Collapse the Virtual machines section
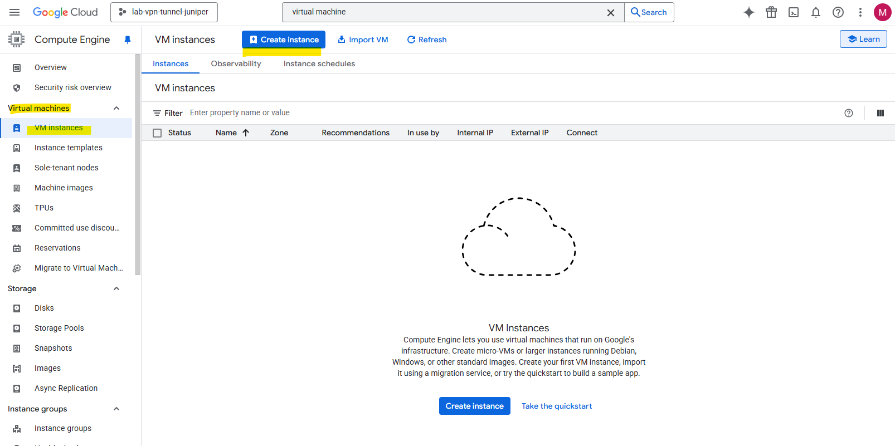895x446 pixels. point(116,108)
